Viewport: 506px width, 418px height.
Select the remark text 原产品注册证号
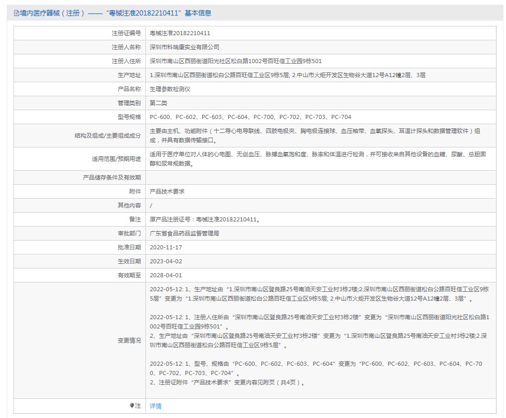click(x=205, y=219)
